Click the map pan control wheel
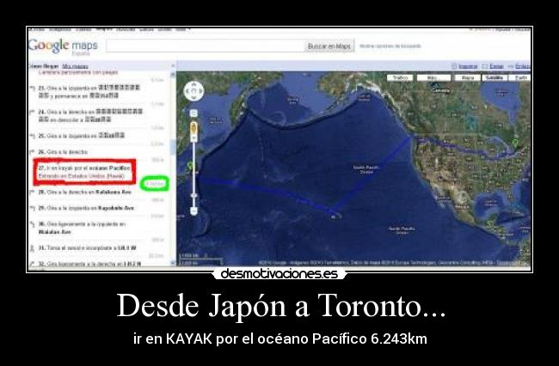The image size is (559, 366). point(193,91)
